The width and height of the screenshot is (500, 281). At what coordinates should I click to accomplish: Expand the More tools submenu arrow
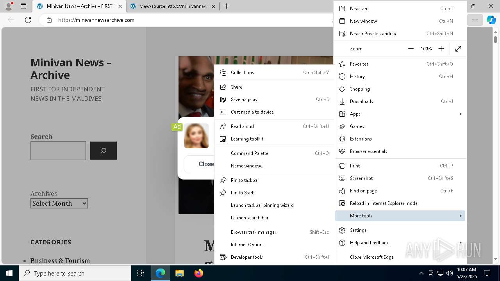pos(461,215)
